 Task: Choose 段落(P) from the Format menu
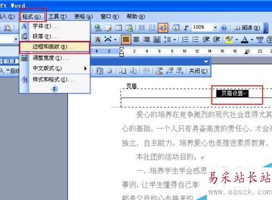coord(54,36)
